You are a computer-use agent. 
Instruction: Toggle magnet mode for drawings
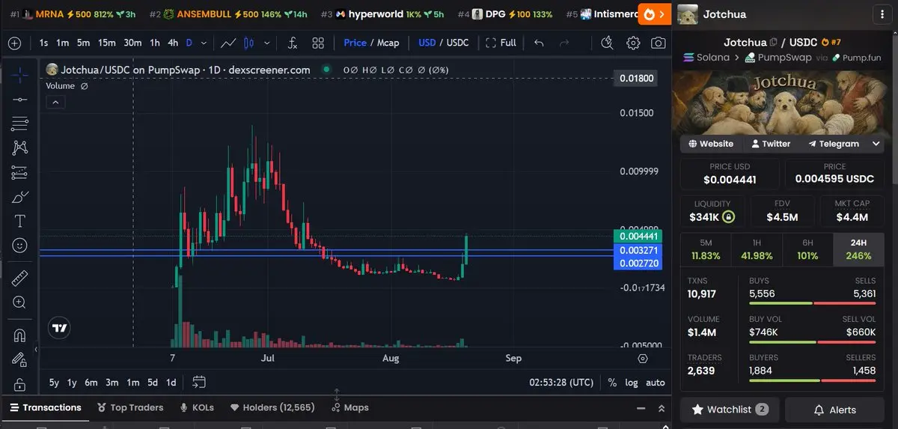pos(20,335)
